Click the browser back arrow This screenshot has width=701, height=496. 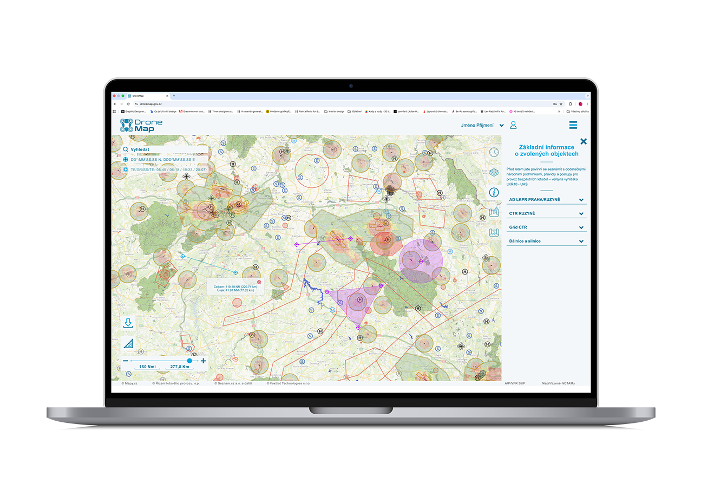[x=115, y=104]
